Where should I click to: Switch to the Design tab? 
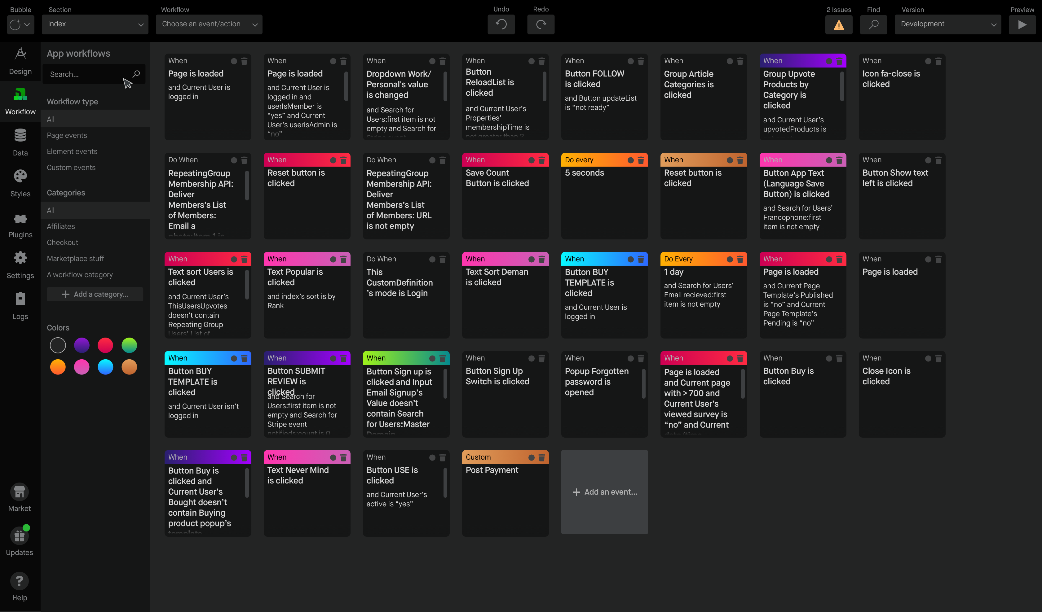coord(20,60)
